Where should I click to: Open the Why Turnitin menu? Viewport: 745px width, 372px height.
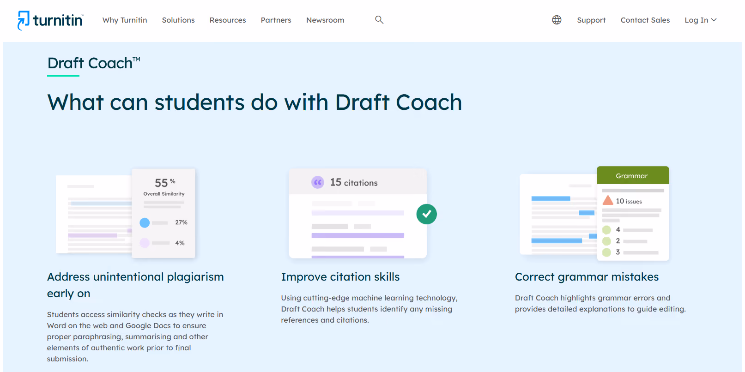click(125, 20)
